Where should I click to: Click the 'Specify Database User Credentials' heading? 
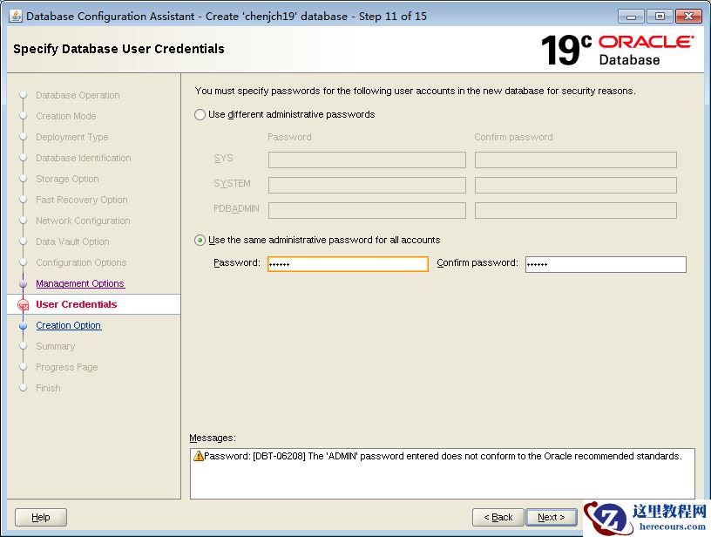point(118,49)
